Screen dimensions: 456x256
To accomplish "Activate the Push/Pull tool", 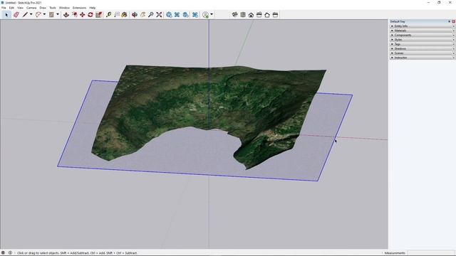I will [x=66, y=14].
